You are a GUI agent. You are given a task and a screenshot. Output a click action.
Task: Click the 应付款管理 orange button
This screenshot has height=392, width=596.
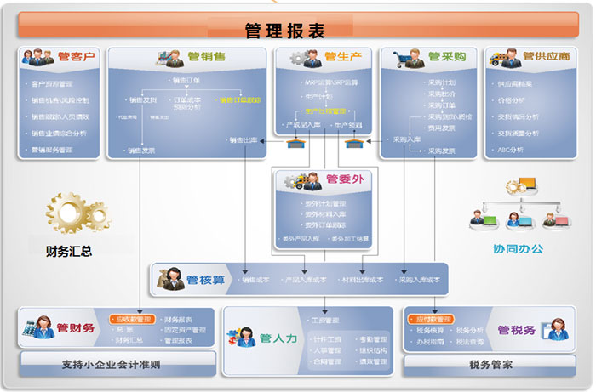[434, 319]
